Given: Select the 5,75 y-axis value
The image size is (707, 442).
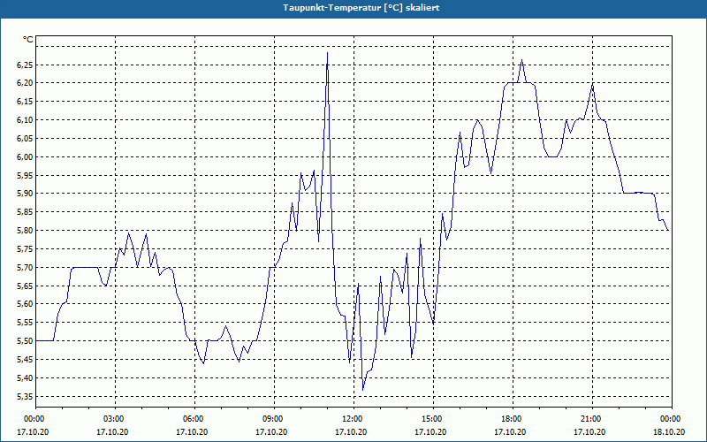Looking at the screenshot, I should (25, 249).
